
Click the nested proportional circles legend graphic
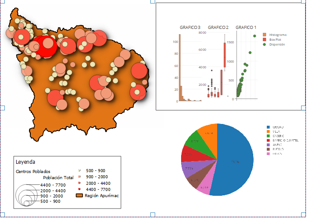click(27, 195)
